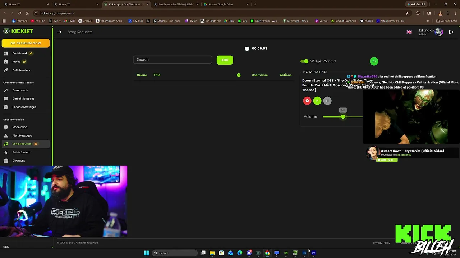The height and width of the screenshot is (258, 460).
Task: Open Windows Start menu
Action: pyautogui.click(x=146, y=253)
